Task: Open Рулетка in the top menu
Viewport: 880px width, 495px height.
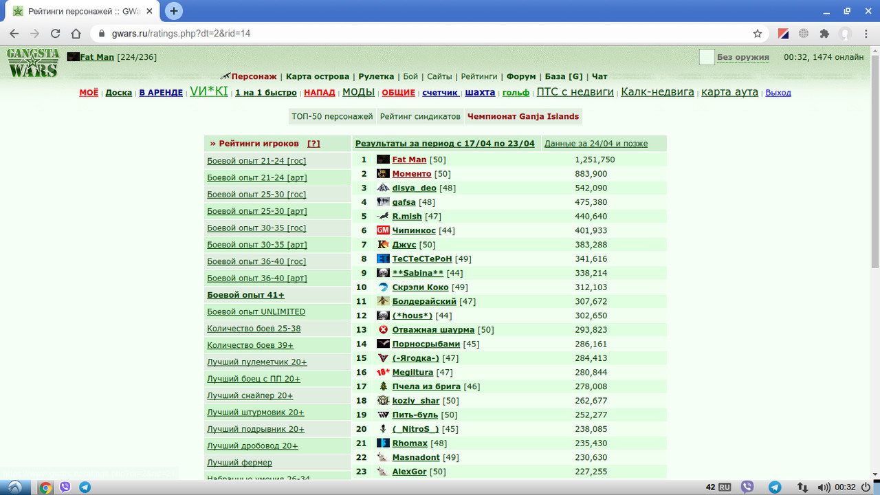Action: (376, 77)
